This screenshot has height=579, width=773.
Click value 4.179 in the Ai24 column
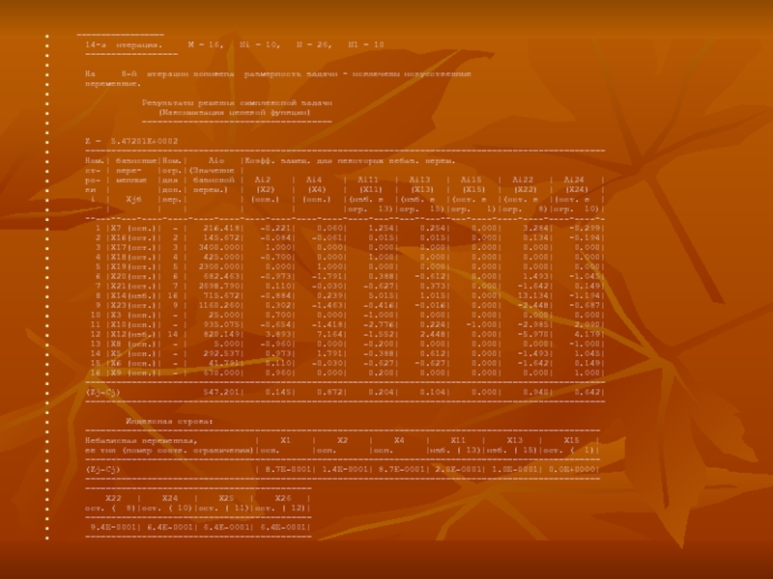(x=587, y=334)
